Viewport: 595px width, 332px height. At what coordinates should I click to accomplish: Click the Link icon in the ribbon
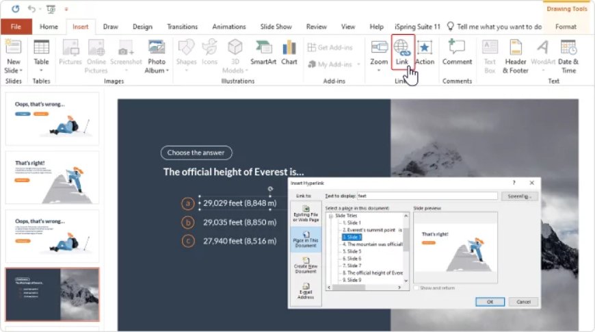(x=401, y=52)
